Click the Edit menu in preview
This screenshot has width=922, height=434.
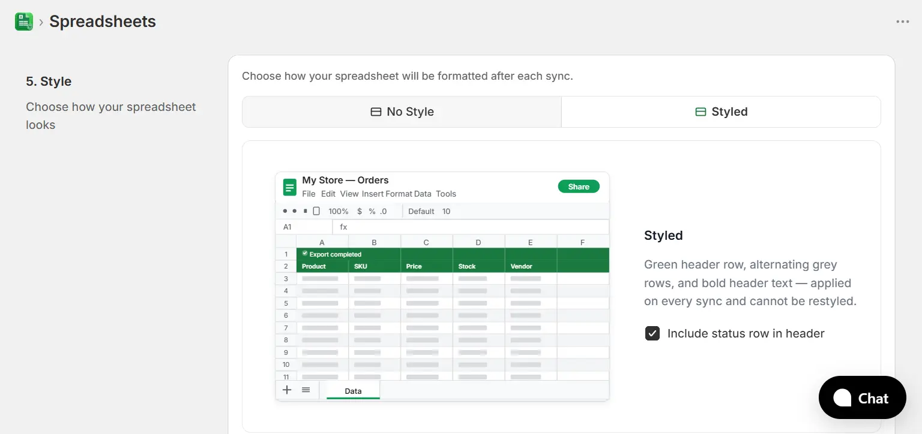pos(328,194)
